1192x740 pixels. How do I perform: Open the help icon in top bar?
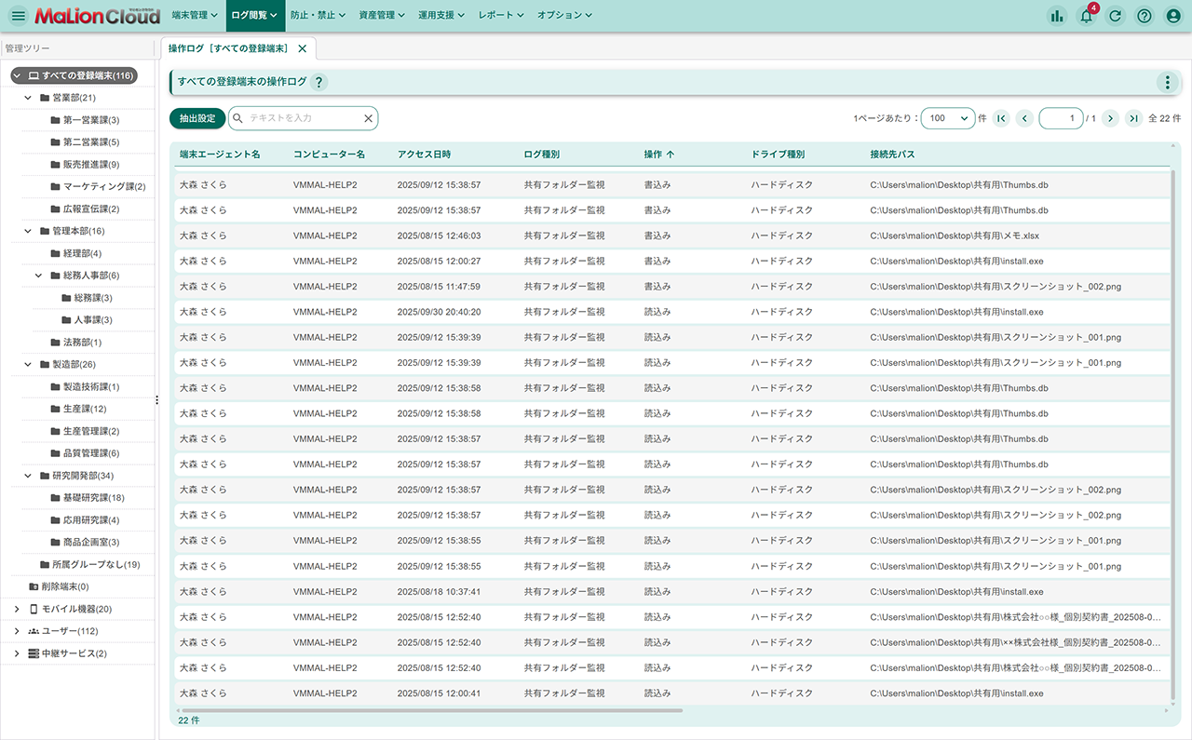(x=1145, y=16)
